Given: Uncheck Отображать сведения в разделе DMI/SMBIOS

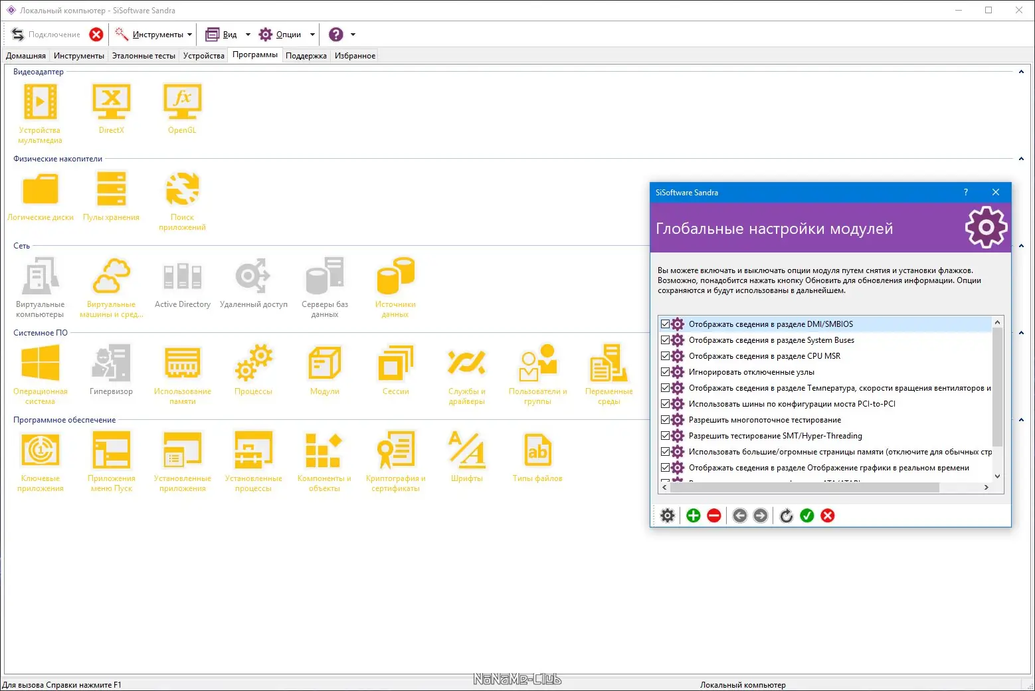Looking at the screenshot, I should 665,324.
